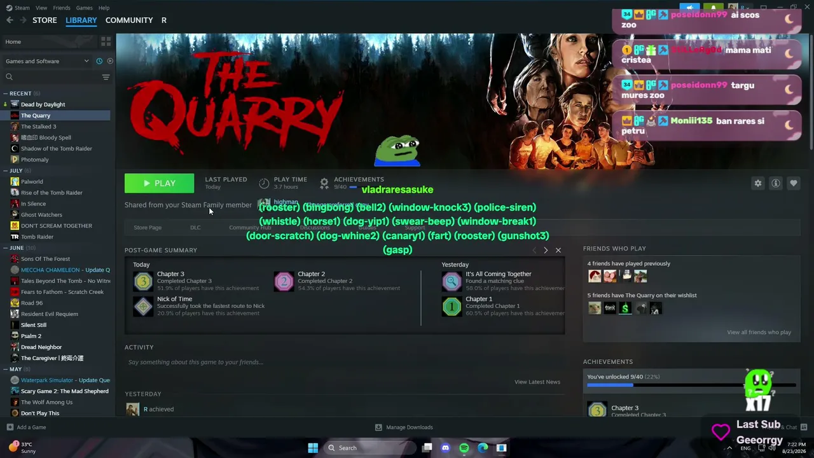The width and height of the screenshot is (814, 458).
Task: Click the Play Time clock icon
Action: coord(265,183)
